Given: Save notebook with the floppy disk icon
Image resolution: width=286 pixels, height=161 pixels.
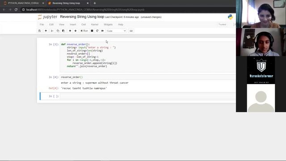Looking at the screenshot, I should coord(40,31).
